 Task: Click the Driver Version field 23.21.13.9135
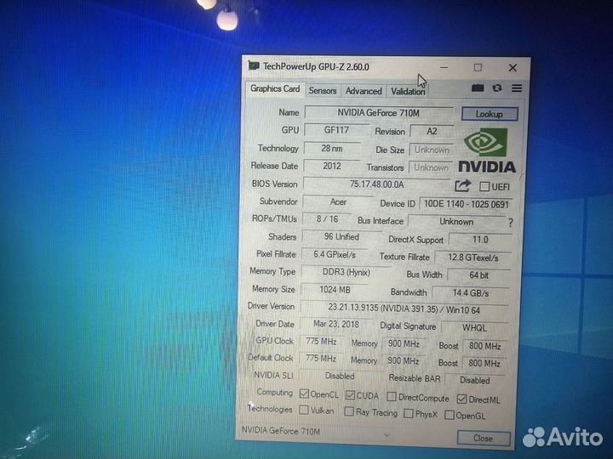pos(404,309)
